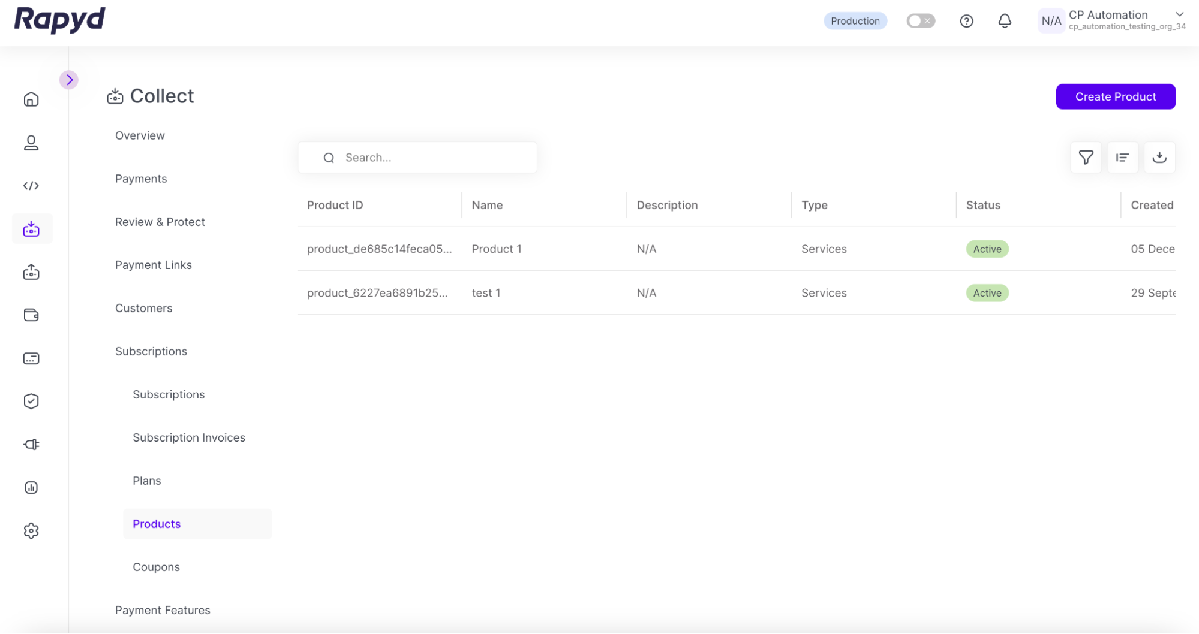Open Payment Links page
Image resolution: width=1199 pixels, height=634 pixels.
click(x=154, y=265)
